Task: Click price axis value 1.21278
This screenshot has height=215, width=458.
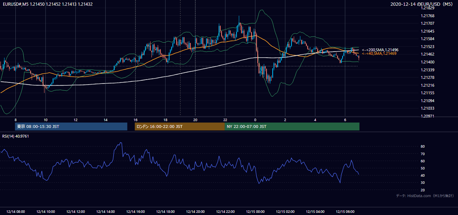Action: [x=427, y=77]
